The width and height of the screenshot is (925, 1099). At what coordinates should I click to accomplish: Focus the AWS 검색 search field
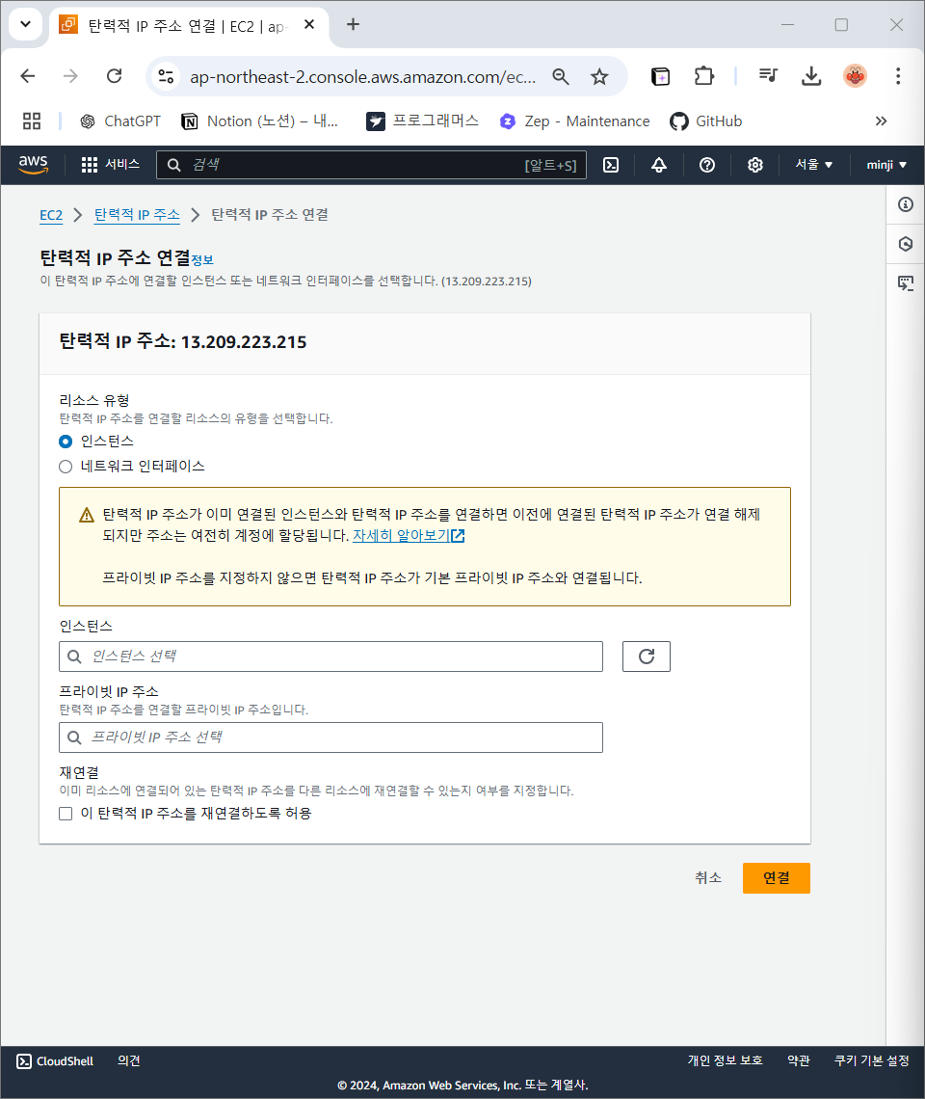point(371,165)
